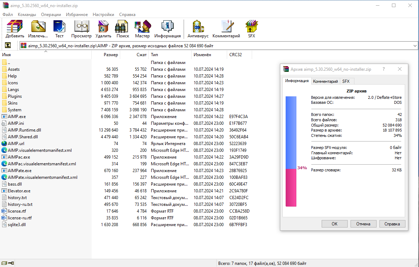Click the Отмена button
The height and width of the screenshot is (267, 419).
(x=363, y=224)
